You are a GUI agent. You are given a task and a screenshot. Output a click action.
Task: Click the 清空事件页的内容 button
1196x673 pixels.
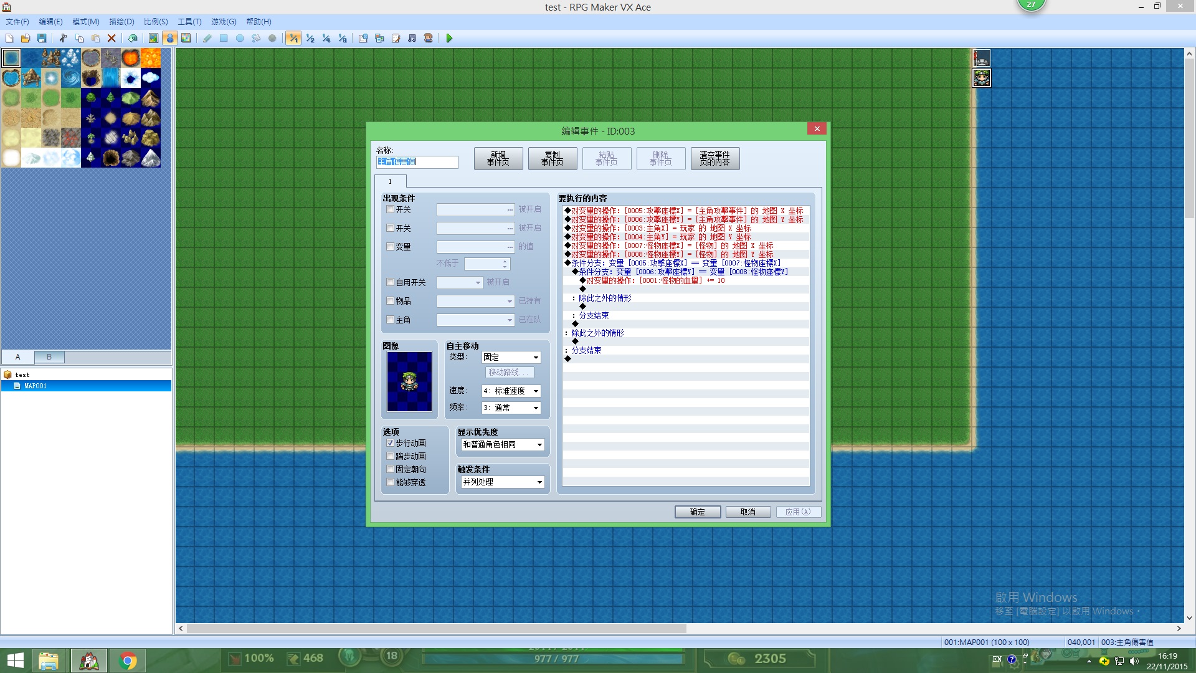(x=715, y=158)
